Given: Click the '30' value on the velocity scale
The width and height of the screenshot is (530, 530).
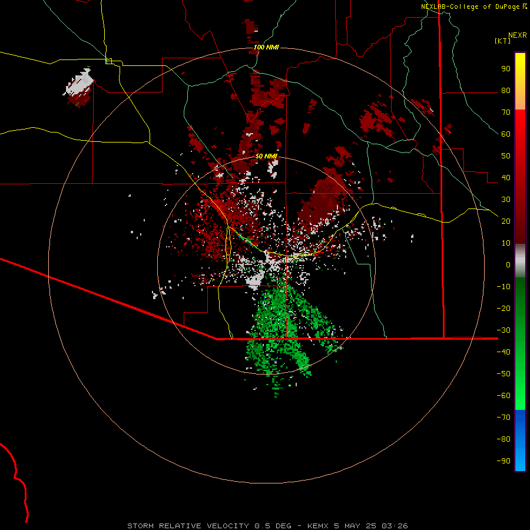Looking at the screenshot, I should pos(506,200).
